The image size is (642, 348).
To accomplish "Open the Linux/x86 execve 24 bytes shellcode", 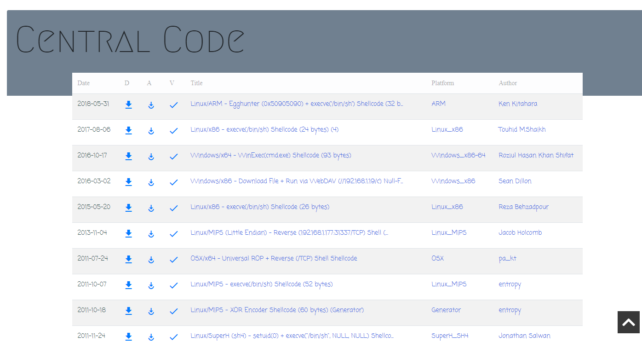I will tap(265, 129).
